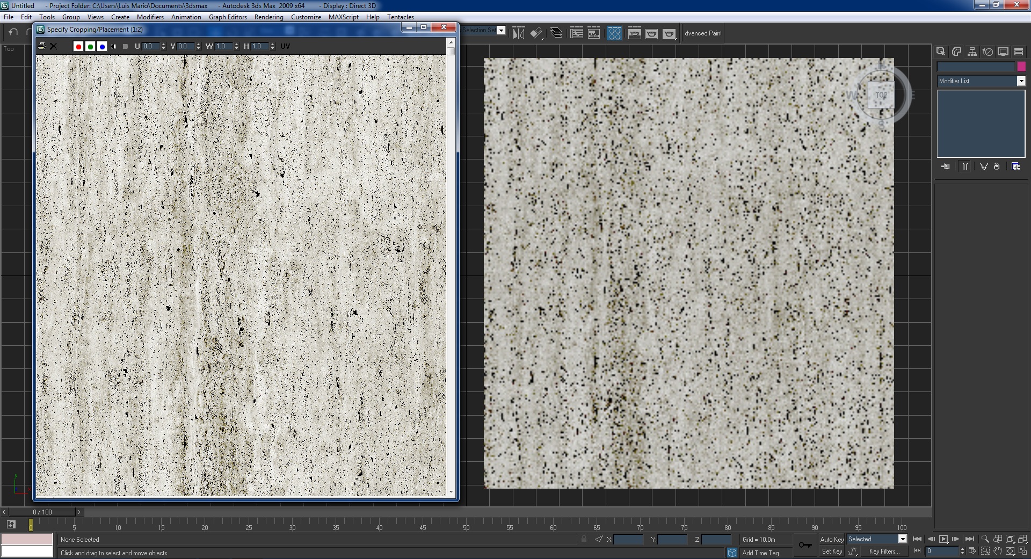This screenshot has height=559, width=1031.
Task: Toggle the alpha channel display
Action: point(114,47)
